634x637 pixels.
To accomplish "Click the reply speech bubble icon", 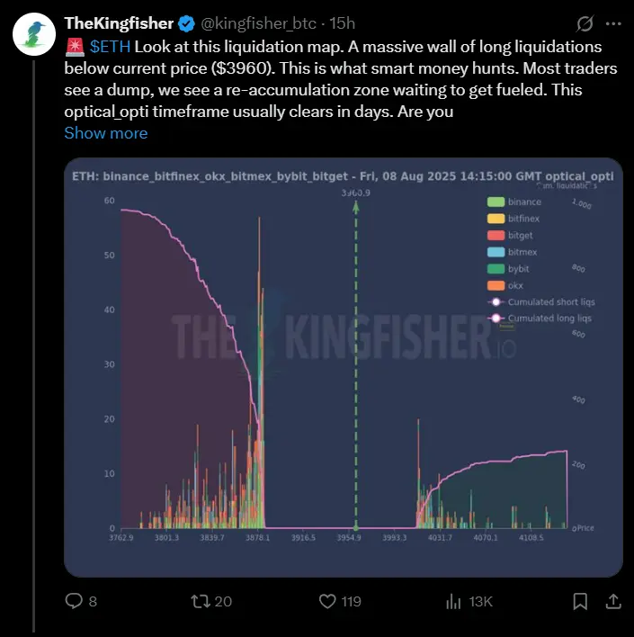I will coord(74,601).
